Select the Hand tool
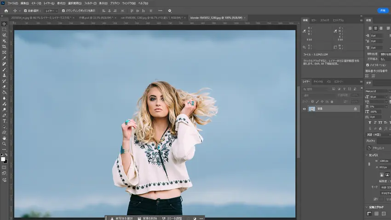Viewport: 391px width, 220px height. [x=4, y=138]
